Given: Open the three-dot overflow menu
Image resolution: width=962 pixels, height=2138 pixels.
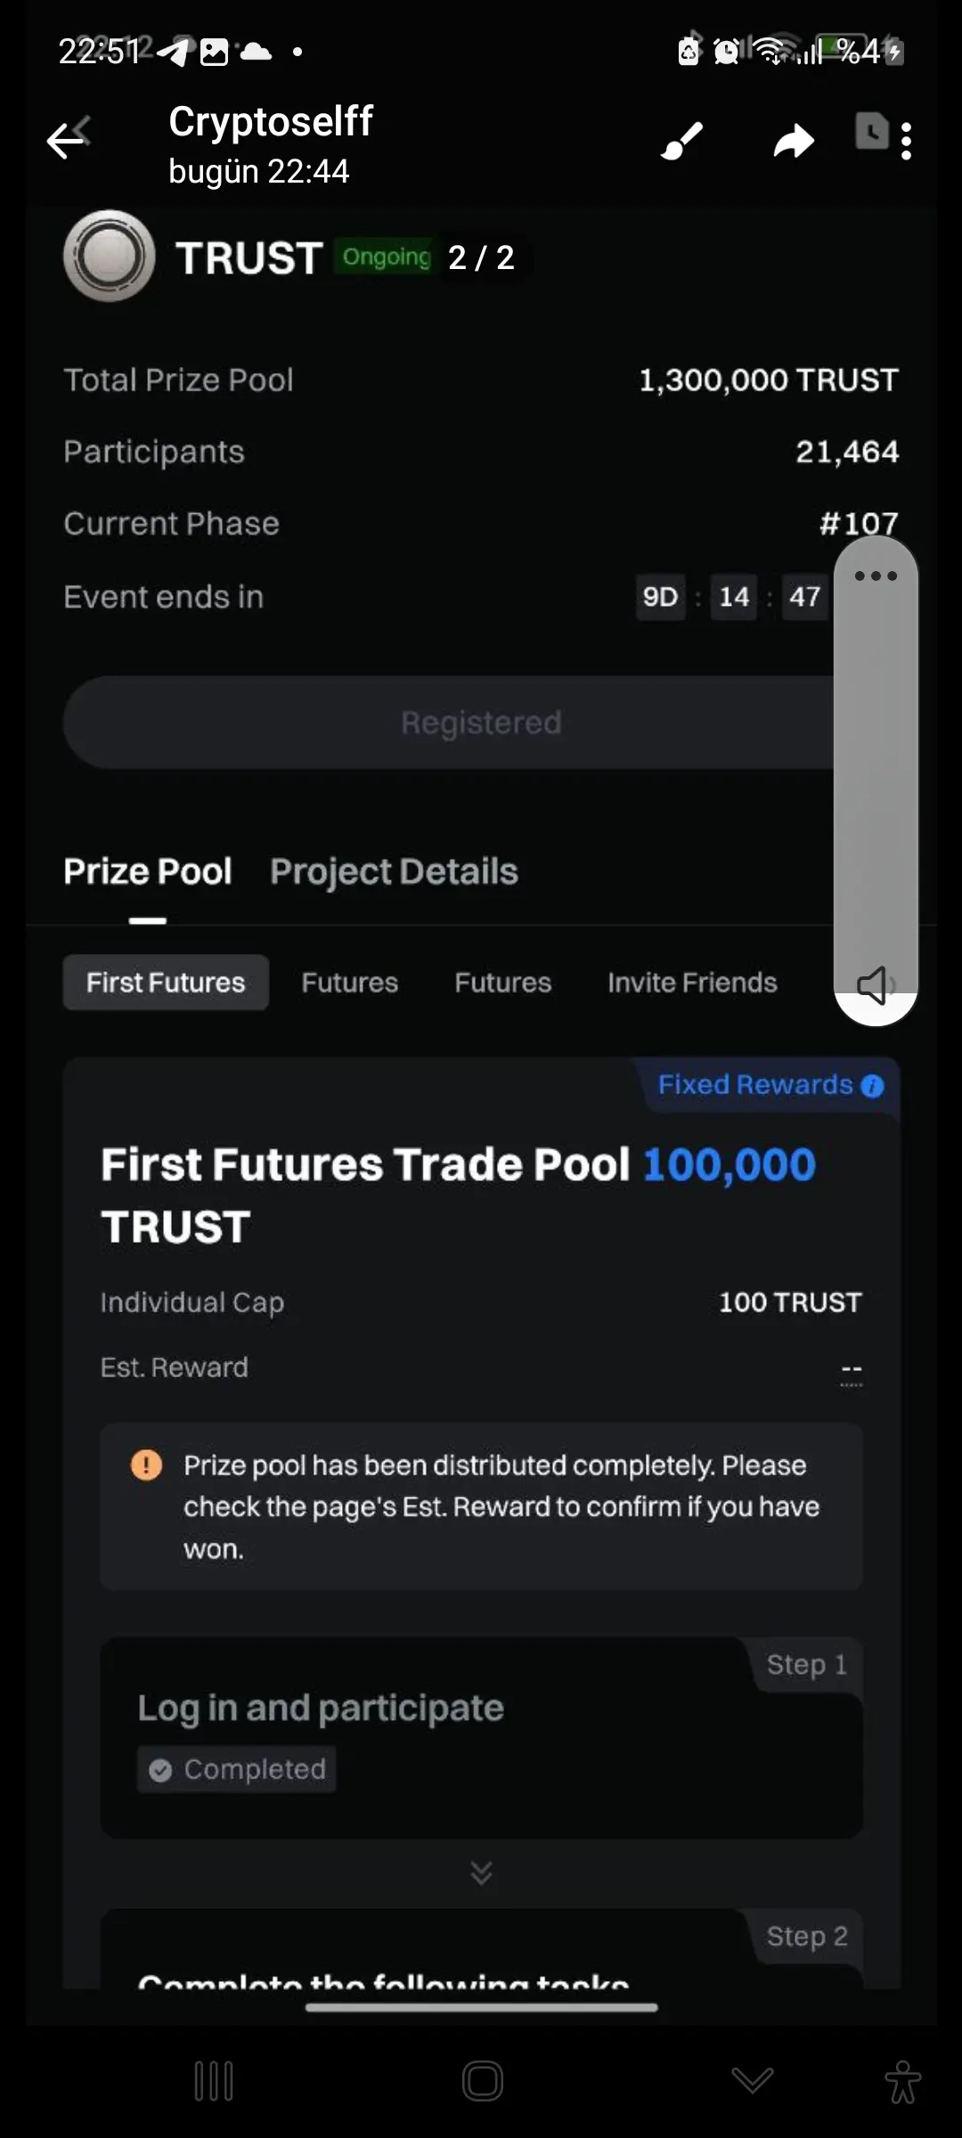Looking at the screenshot, I should pyautogui.click(x=906, y=141).
